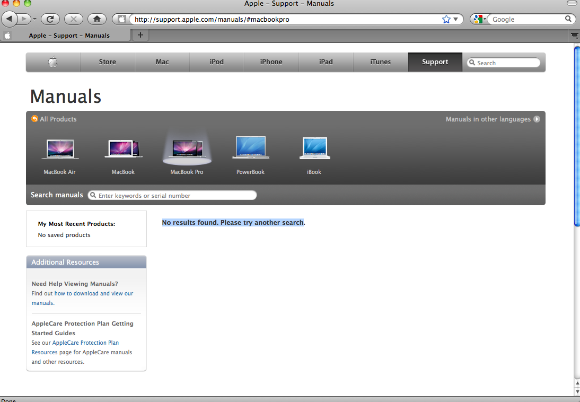
Task: Click 'No saved products' text
Action: coord(64,235)
